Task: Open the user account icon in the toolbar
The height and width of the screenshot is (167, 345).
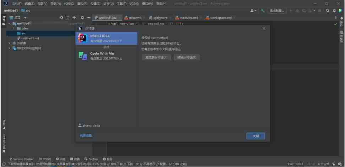Action: coord(253,11)
